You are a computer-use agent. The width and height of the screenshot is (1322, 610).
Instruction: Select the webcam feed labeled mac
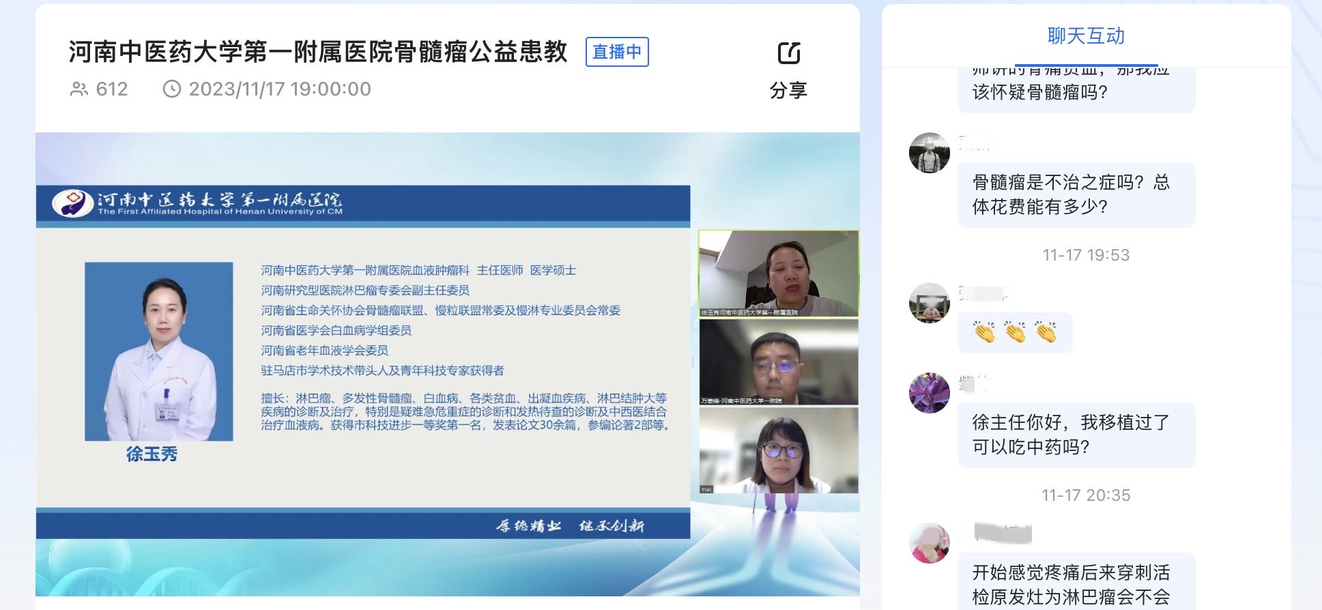point(779,450)
